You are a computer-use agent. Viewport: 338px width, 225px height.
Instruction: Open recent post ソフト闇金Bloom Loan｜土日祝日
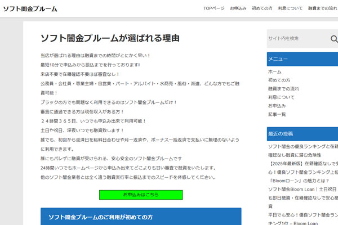303,198
